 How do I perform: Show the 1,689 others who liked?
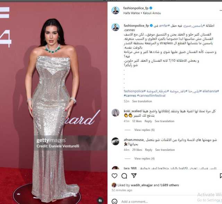tap(170, 185)
